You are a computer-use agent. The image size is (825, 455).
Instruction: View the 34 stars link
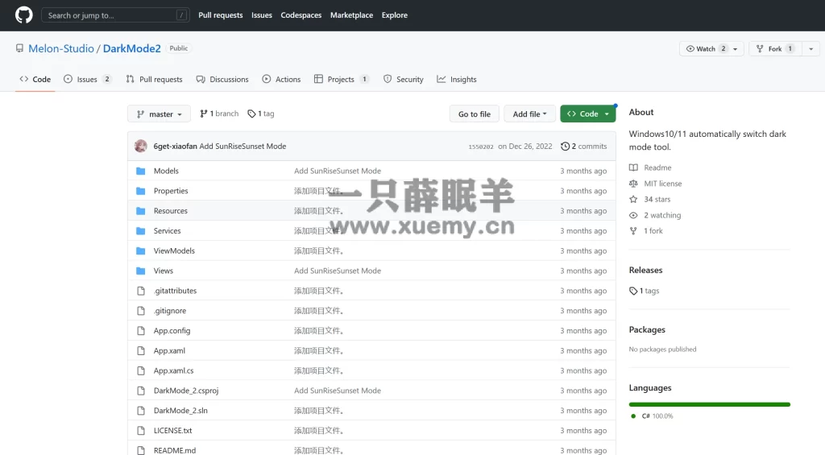tap(650, 200)
